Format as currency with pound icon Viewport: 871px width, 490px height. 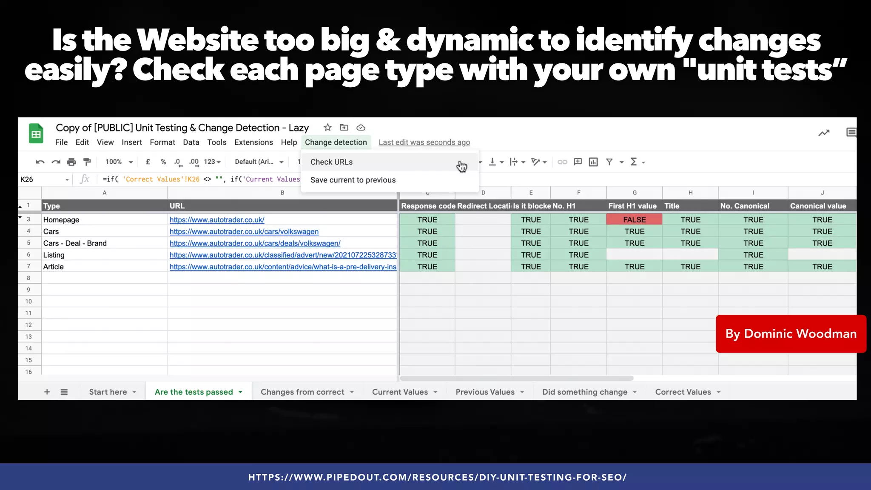tap(148, 162)
